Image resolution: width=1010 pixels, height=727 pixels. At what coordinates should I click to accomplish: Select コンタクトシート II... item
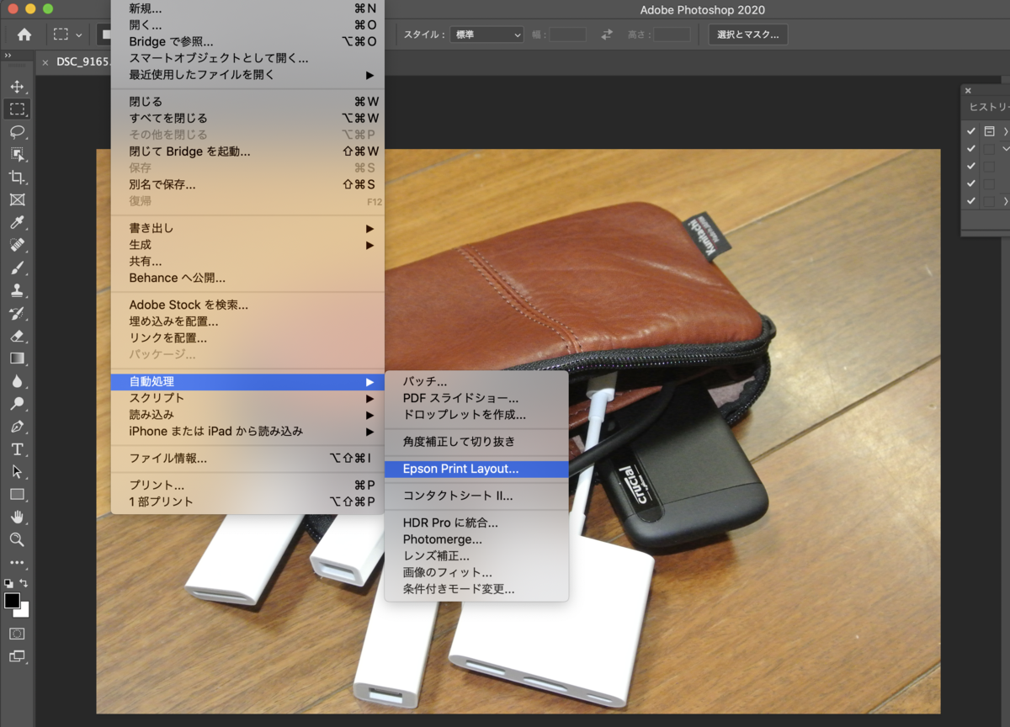click(476, 496)
